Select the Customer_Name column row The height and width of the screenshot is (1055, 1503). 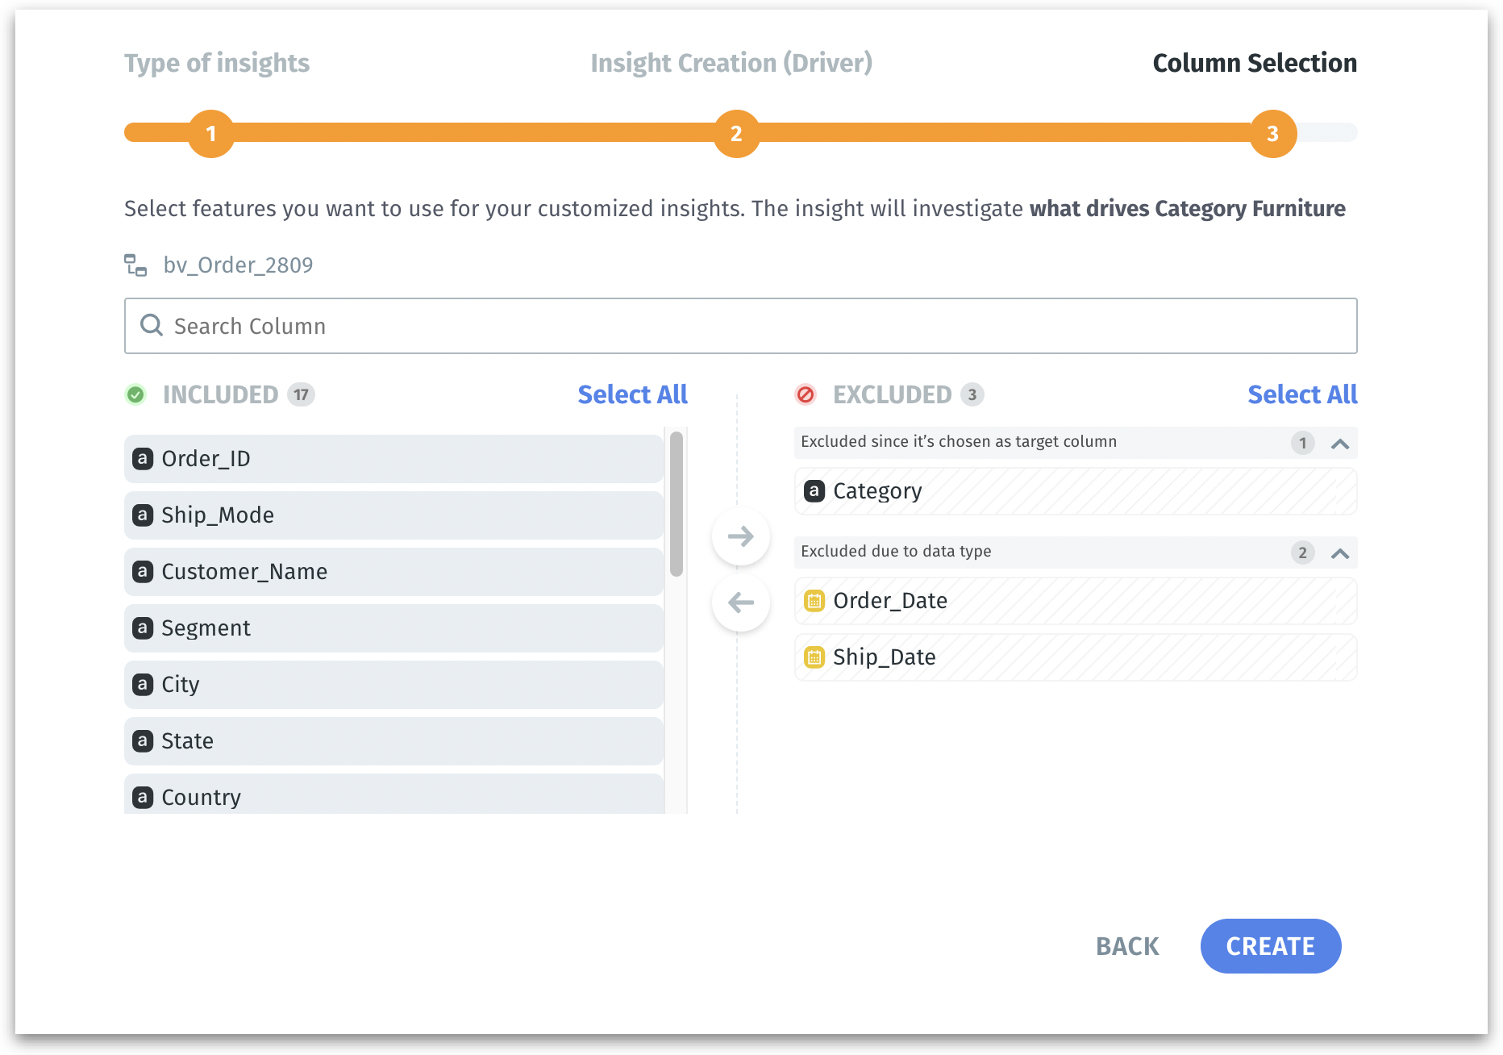pos(393,572)
